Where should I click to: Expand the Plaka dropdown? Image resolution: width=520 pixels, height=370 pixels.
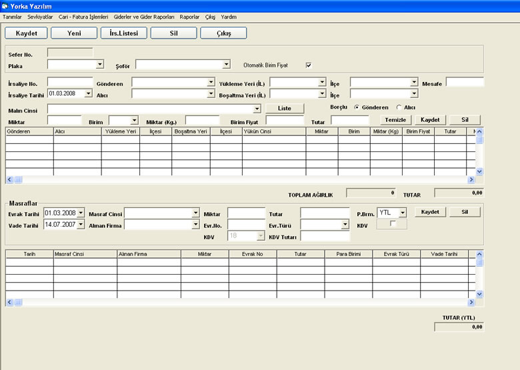click(100, 64)
